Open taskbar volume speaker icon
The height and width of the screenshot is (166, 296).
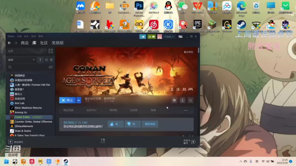point(268,162)
